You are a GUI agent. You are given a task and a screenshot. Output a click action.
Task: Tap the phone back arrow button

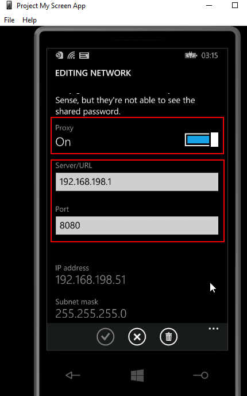click(x=73, y=375)
